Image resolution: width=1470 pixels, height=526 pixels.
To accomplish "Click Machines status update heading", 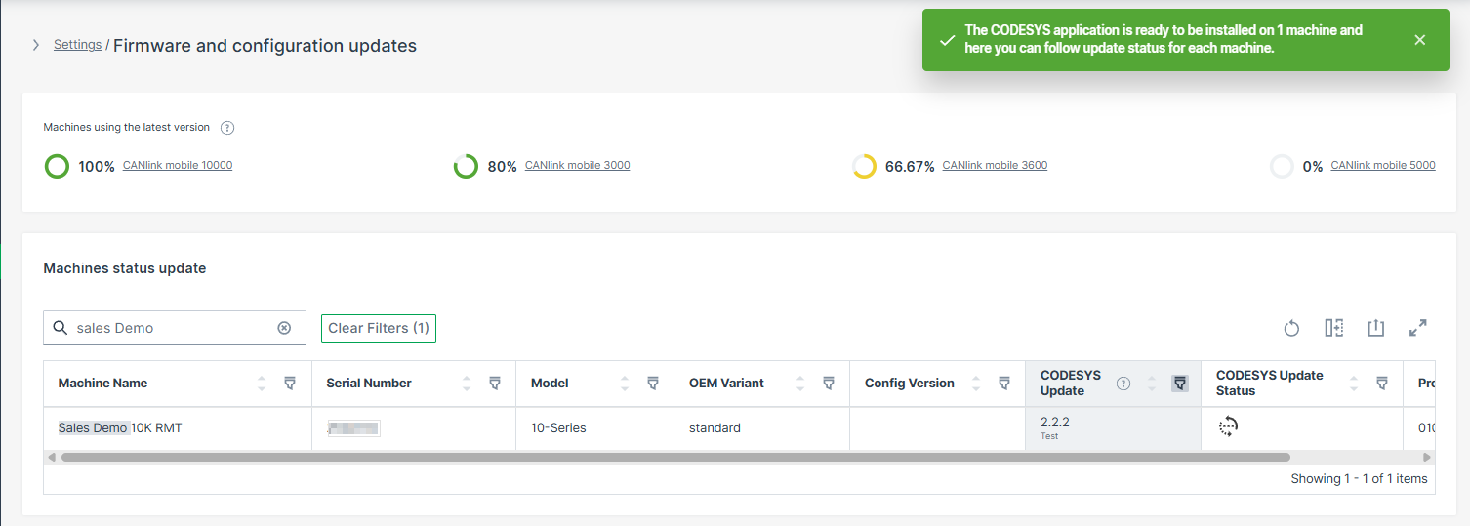I will point(125,268).
